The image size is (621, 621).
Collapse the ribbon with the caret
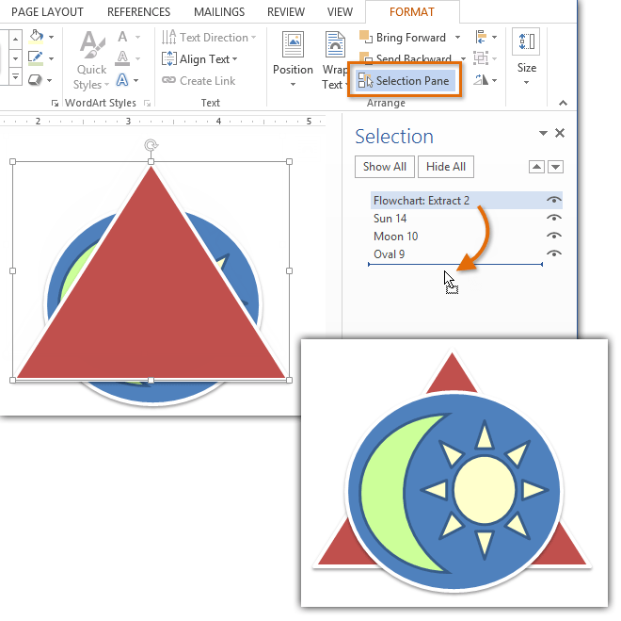click(x=563, y=103)
